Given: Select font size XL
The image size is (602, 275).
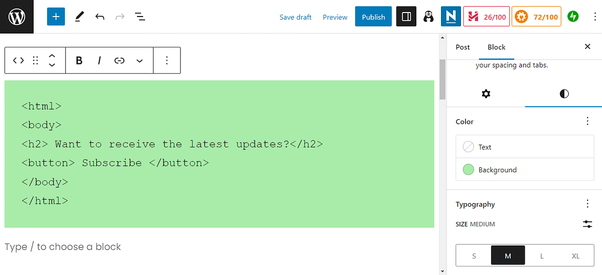Looking at the screenshot, I should pyautogui.click(x=575, y=256).
